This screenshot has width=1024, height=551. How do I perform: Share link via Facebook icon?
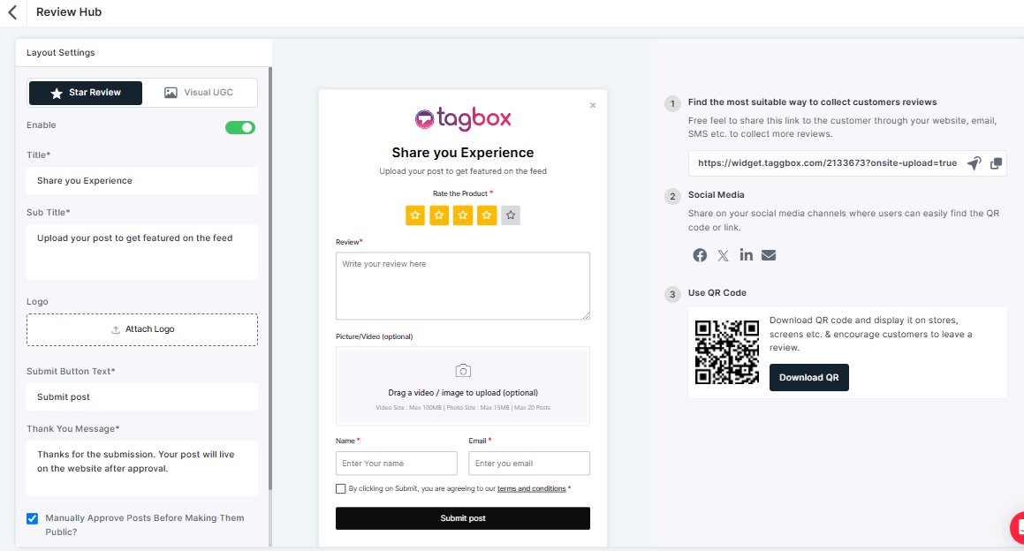[x=699, y=254]
